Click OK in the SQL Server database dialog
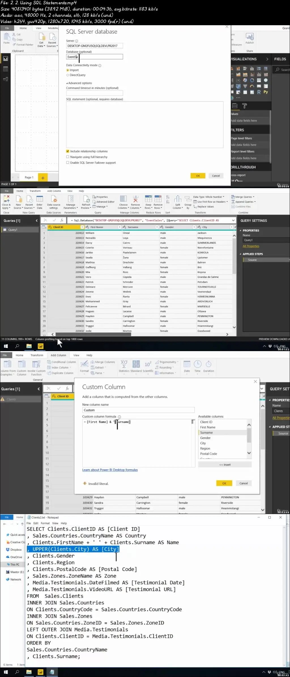The width and height of the screenshot is (290, 677). click(x=198, y=176)
